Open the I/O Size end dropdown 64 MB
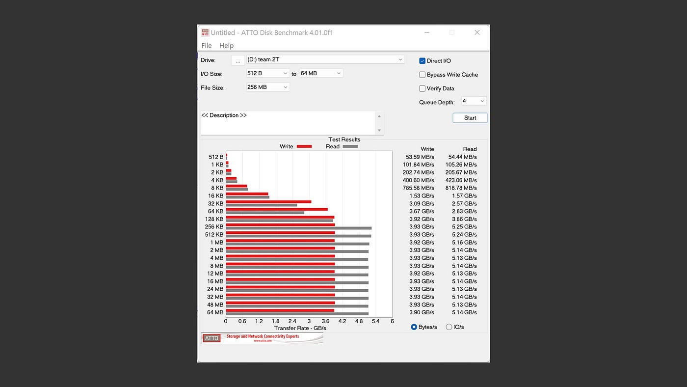The image size is (687, 387). tap(321, 73)
